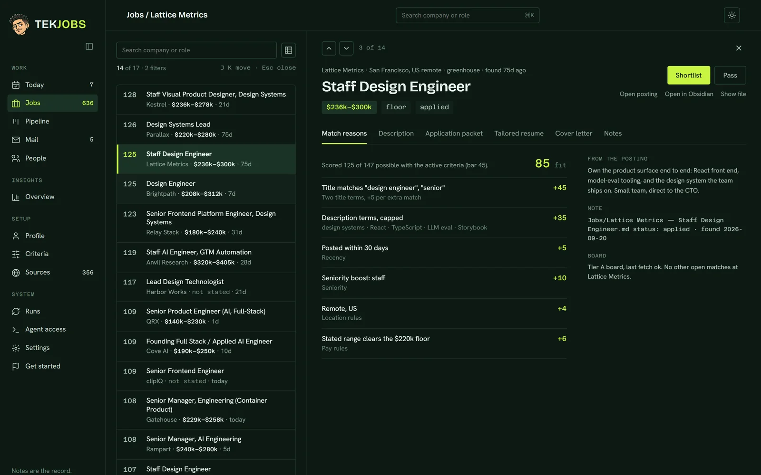Collapse the sidebar with panel icon
The image size is (761, 475).
pyautogui.click(x=89, y=47)
